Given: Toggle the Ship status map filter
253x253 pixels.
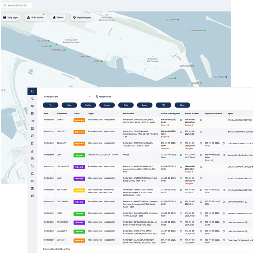Looking at the screenshot, I should tap(35, 18).
